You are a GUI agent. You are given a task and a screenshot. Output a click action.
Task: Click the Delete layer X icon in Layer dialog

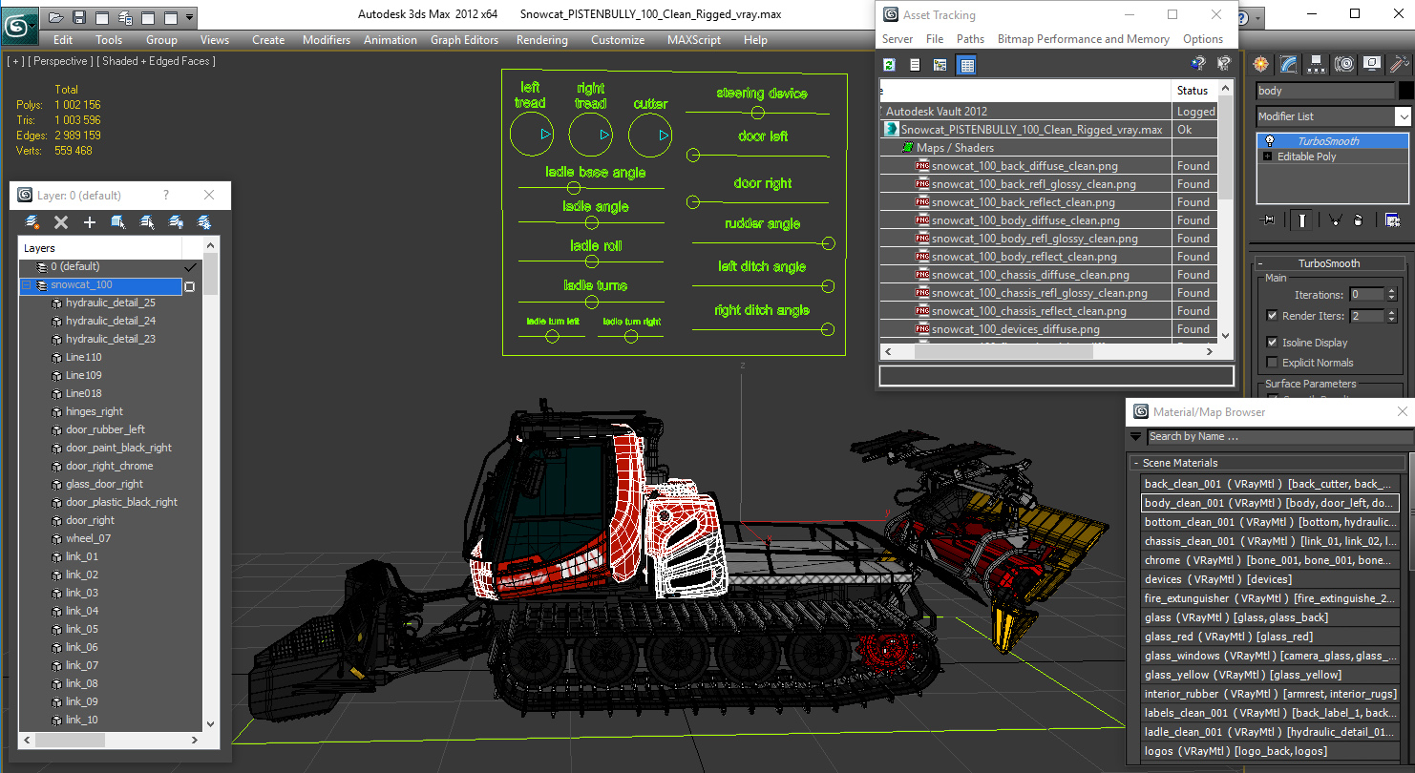(61, 221)
